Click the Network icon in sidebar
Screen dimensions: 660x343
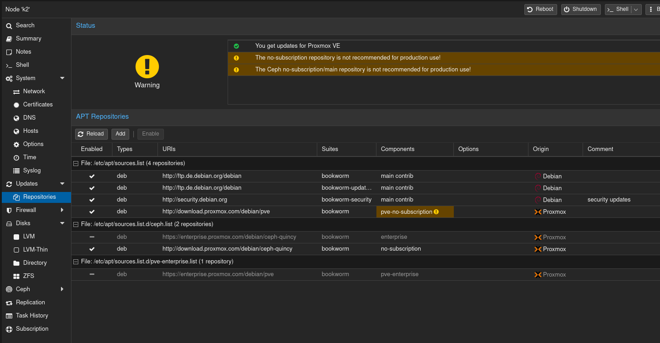[x=16, y=91]
